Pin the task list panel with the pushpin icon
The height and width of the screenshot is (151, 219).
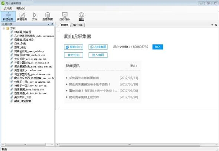[52, 24]
